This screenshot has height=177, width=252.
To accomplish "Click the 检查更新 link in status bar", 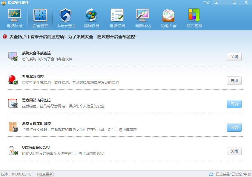I will pos(46,174).
